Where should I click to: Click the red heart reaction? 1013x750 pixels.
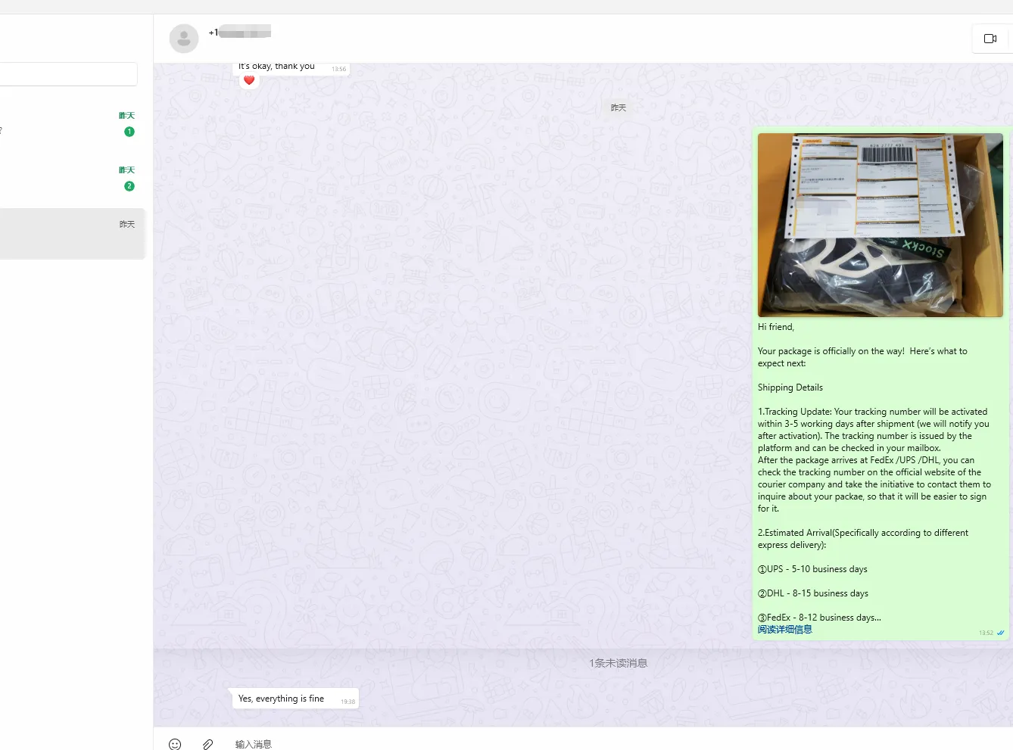249,80
